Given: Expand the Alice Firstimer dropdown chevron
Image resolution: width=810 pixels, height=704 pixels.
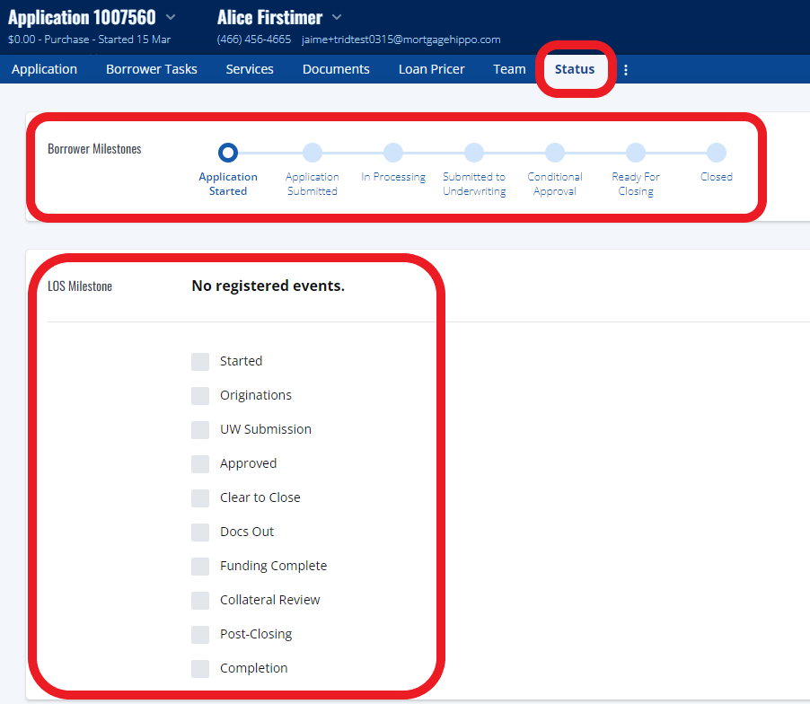Looking at the screenshot, I should [x=337, y=18].
